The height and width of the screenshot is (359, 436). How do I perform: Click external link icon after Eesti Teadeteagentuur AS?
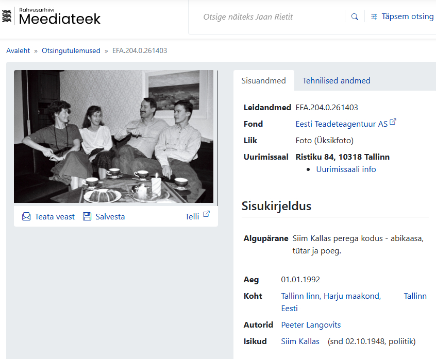(x=393, y=122)
